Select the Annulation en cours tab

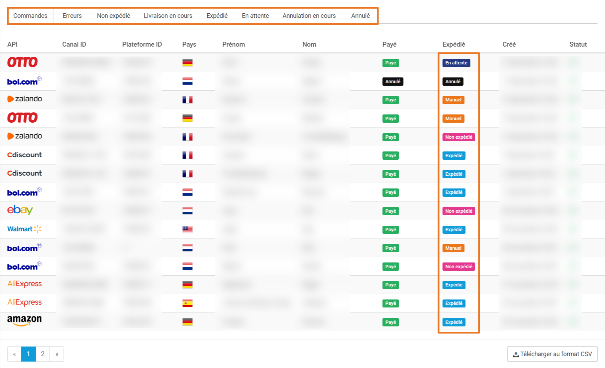[x=309, y=16]
